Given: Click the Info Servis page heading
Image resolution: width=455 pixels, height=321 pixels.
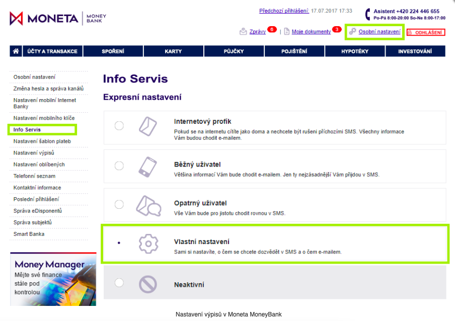Looking at the screenshot, I should 135,79.
